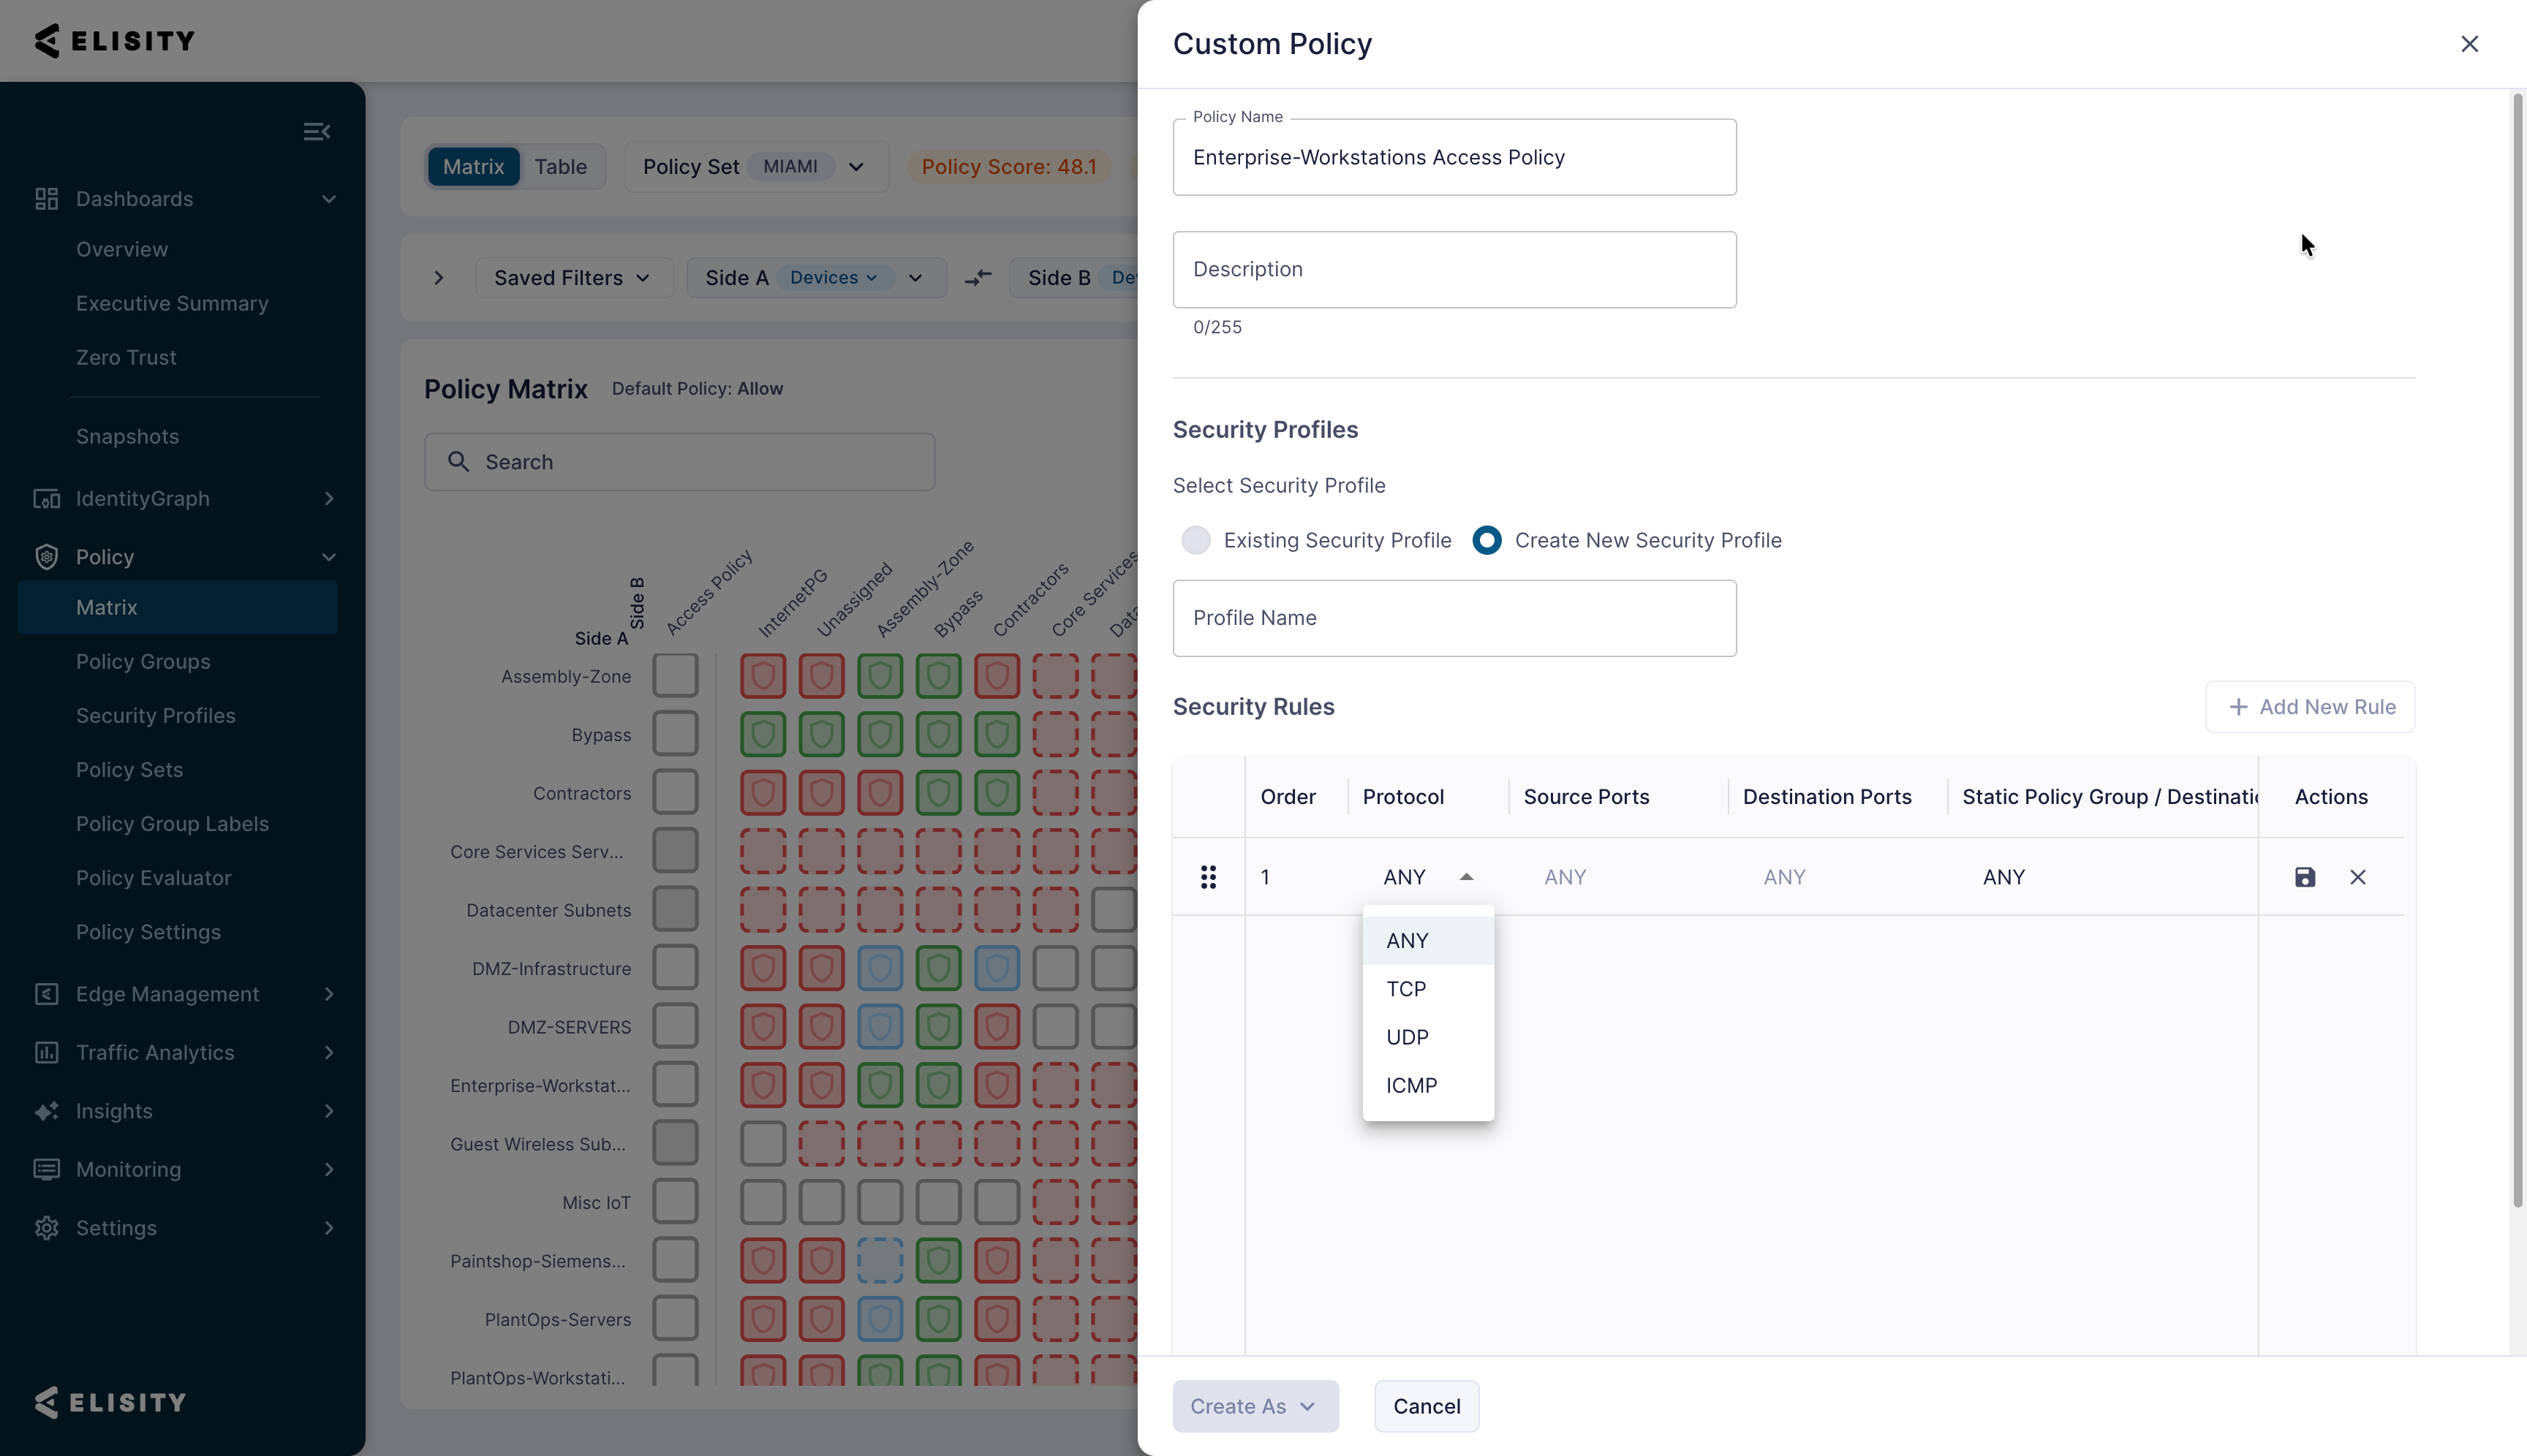Click the panel's vertical scrollbar
Screen dimensions: 2527x1456
[x=2517, y=650]
